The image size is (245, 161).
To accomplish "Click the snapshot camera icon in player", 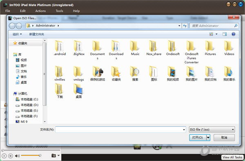I will click(x=53, y=155).
